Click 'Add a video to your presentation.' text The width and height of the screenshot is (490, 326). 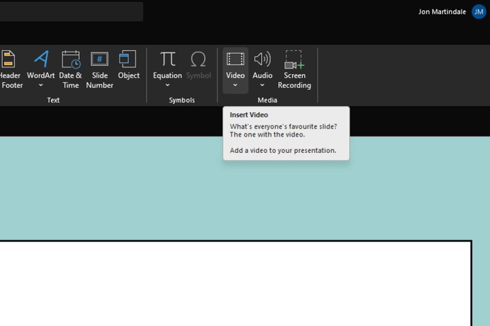point(283,150)
